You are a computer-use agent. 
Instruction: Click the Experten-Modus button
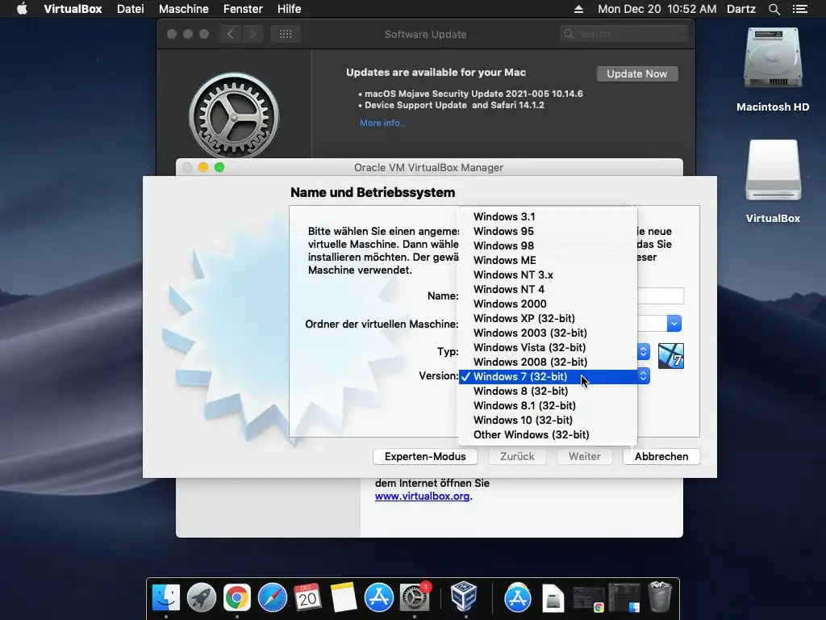(425, 457)
